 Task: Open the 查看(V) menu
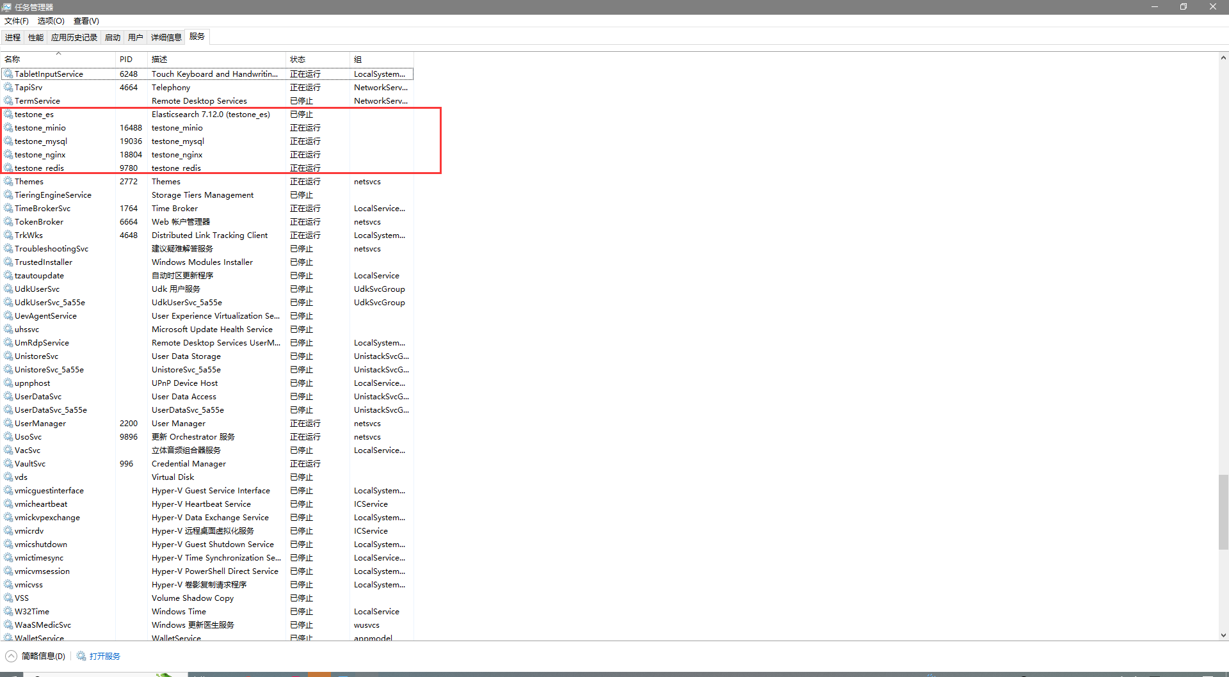[x=86, y=21]
